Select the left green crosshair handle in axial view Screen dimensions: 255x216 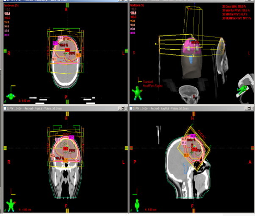click(x=5, y=51)
